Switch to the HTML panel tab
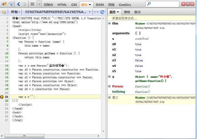This screenshot has height=139, width=197. coord(62,5)
